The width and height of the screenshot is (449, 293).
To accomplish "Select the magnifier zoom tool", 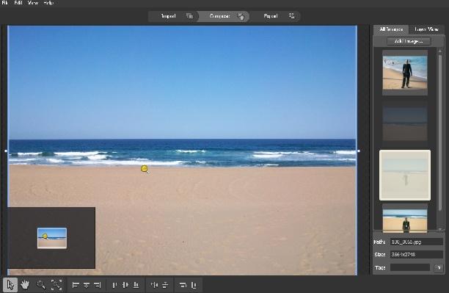I will pyautogui.click(x=41, y=285).
